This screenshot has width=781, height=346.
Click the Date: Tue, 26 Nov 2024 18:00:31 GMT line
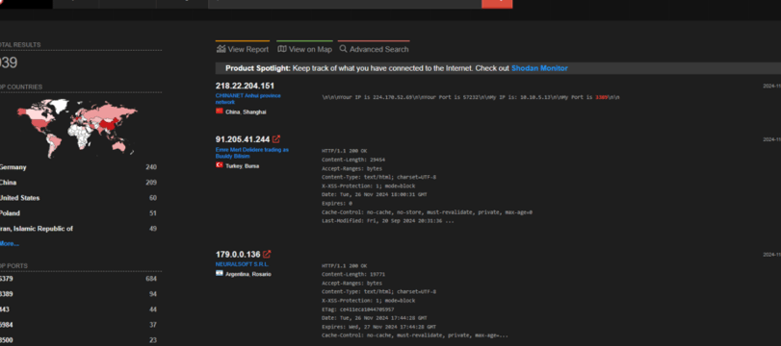[374, 194]
